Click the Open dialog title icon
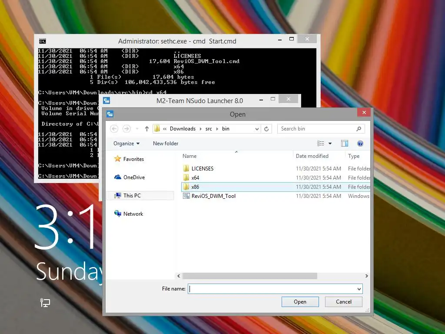This screenshot has width=445, height=334. pyautogui.click(x=110, y=114)
